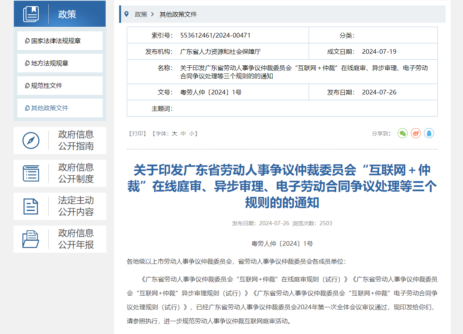Viewport: 463px width, 334px height.
Task: Click the folder icon for 政府信息公开年报
Action: pos(31,239)
